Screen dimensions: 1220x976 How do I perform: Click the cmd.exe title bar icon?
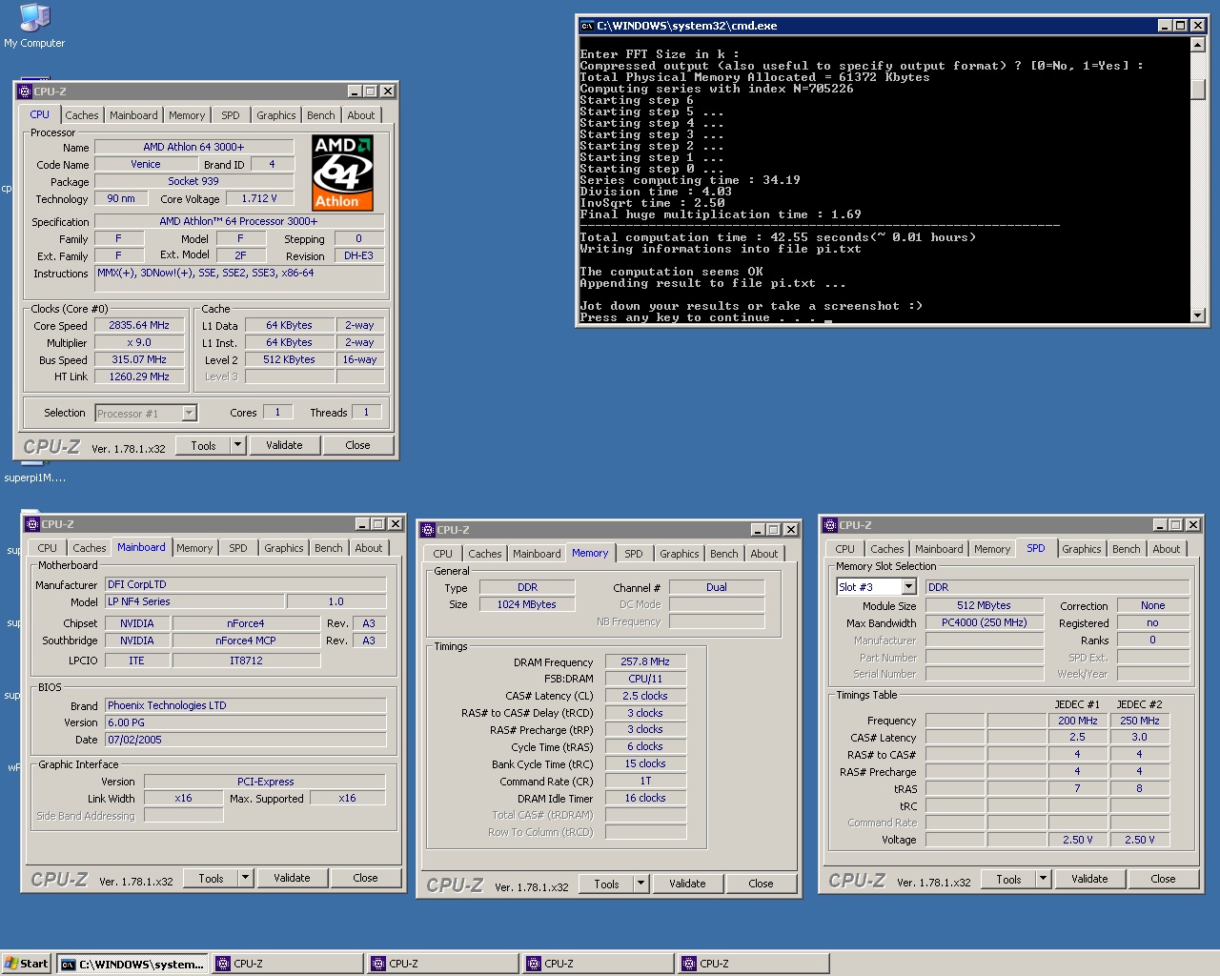coord(587,26)
